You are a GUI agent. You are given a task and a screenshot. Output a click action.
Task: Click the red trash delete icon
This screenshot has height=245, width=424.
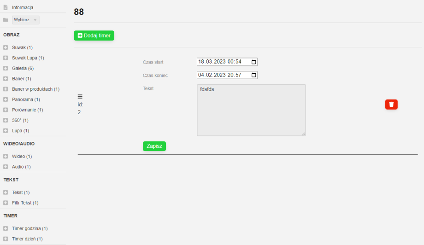(x=391, y=105)
